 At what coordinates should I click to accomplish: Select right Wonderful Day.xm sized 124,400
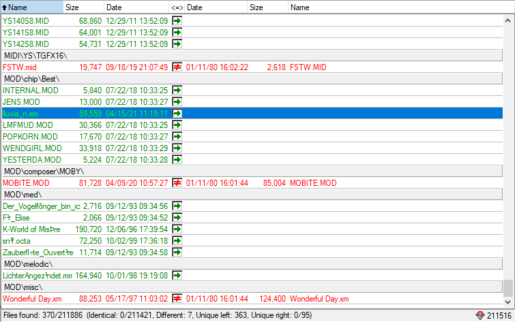coord(319,299)
